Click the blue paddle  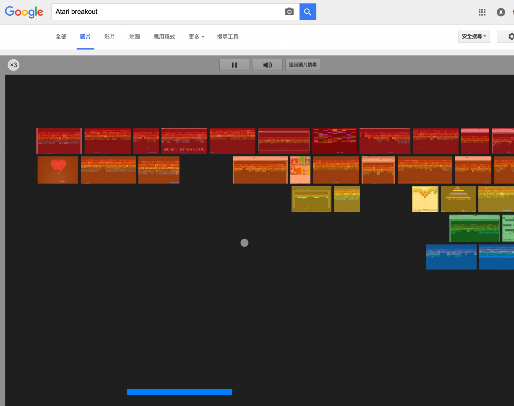point(180,392)
